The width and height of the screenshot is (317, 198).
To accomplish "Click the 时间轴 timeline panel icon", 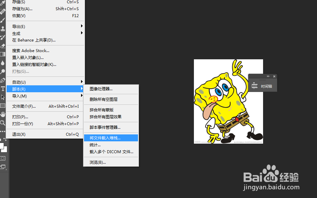I will click(254, 86).
